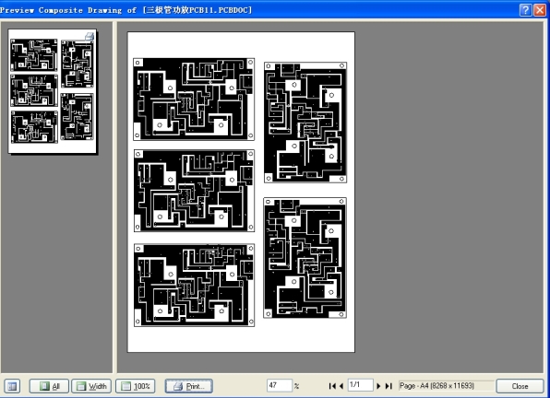Toggle the thumbnail panel icon button

point(12,386)
